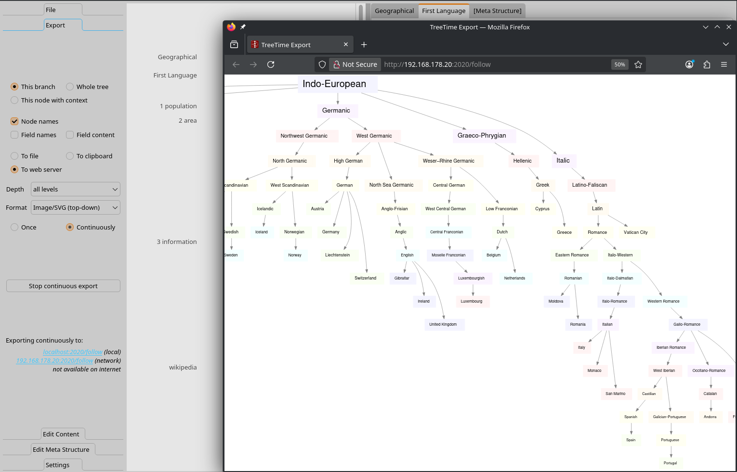Choose the To clipboard radio option

(70, 156)
